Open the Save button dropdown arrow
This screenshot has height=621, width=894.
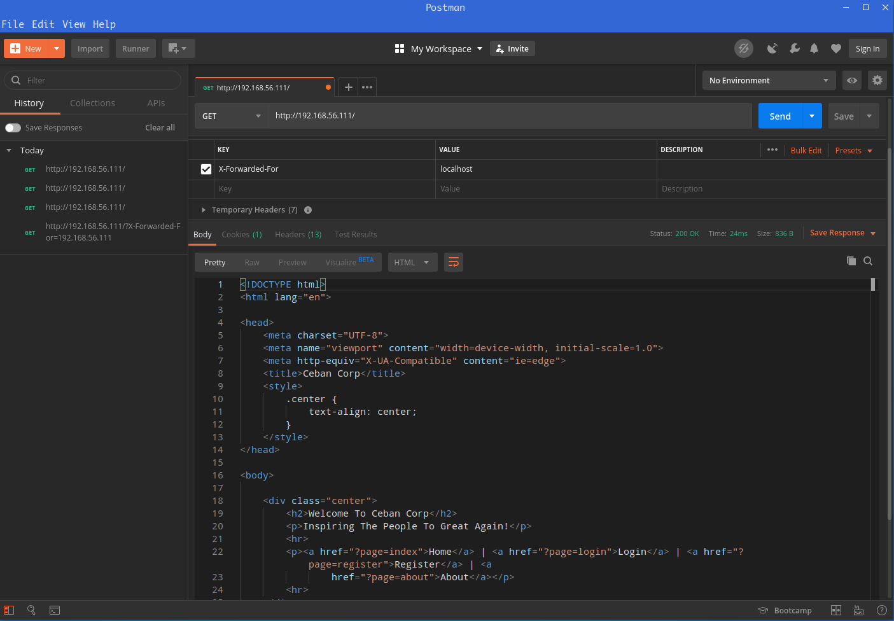click(x=869, y=116)
